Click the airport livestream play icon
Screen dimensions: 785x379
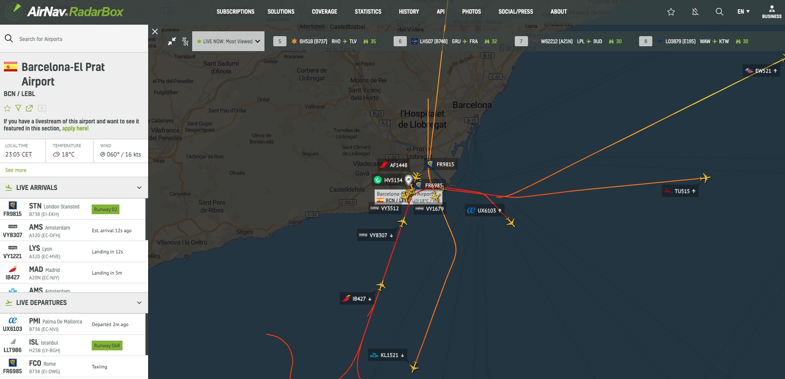tap(42, 108)
